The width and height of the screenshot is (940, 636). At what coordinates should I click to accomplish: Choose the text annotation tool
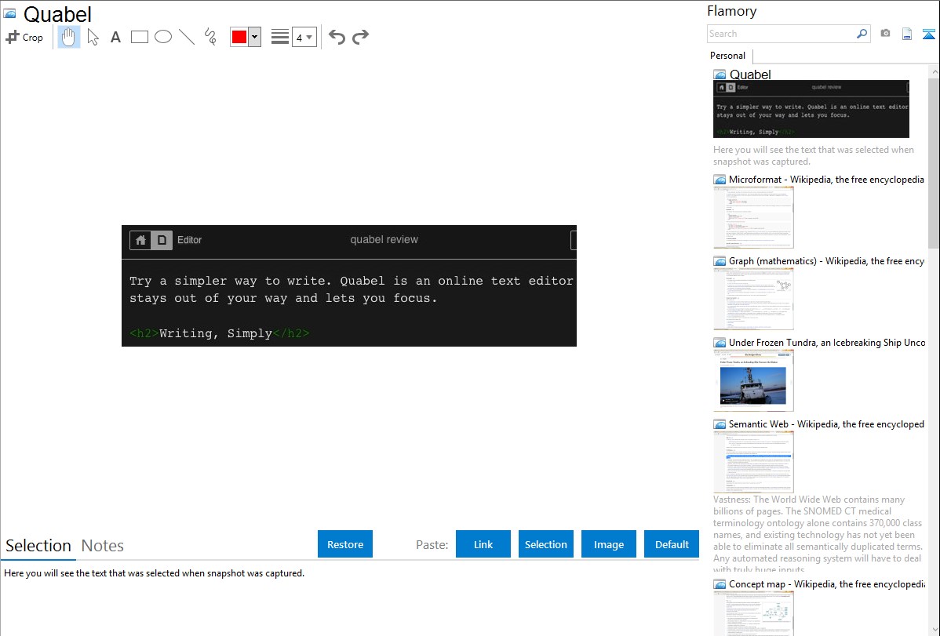[x=115, y=37]
